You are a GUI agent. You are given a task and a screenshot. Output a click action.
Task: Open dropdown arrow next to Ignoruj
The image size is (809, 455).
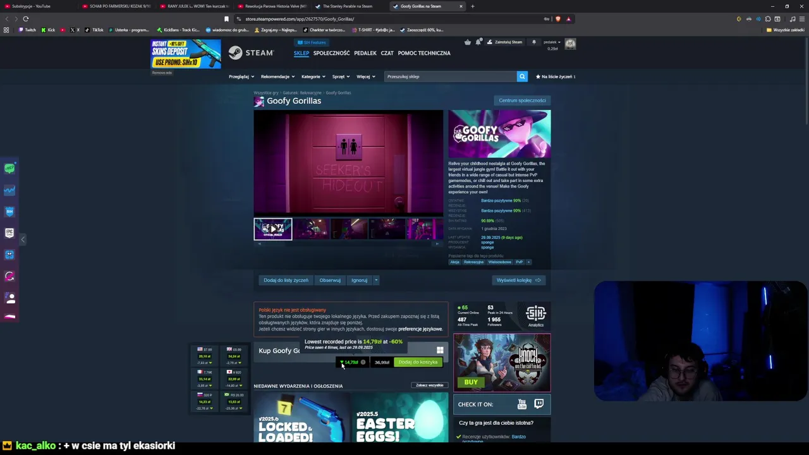pos(375,280)
